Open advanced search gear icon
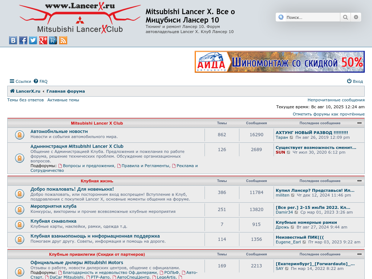372x279 pixels. tap(356, 17)
